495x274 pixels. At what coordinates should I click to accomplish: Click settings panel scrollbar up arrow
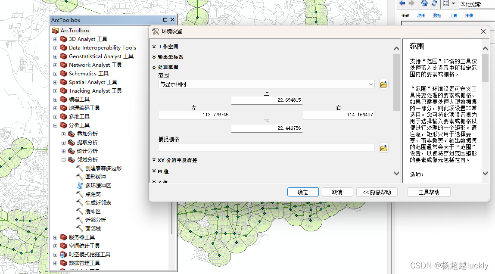[x=396, y=49]
